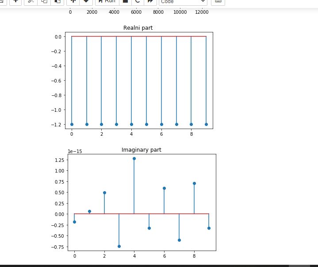The image size is (318, 267).
Task: Click the Imaginary part stem plot image
Action: [x=142, y=202]
